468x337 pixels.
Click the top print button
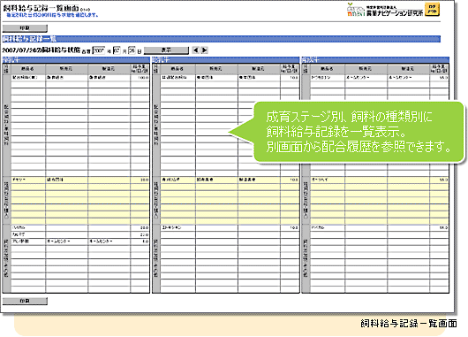click(x=25, y=28)
